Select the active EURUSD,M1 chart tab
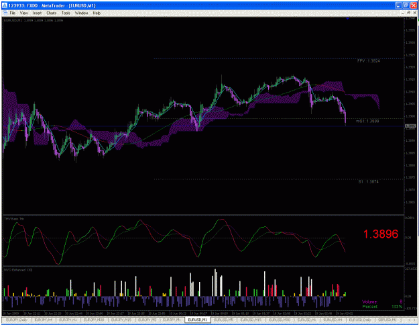419x325 pixels. click(x=198, y=320)
